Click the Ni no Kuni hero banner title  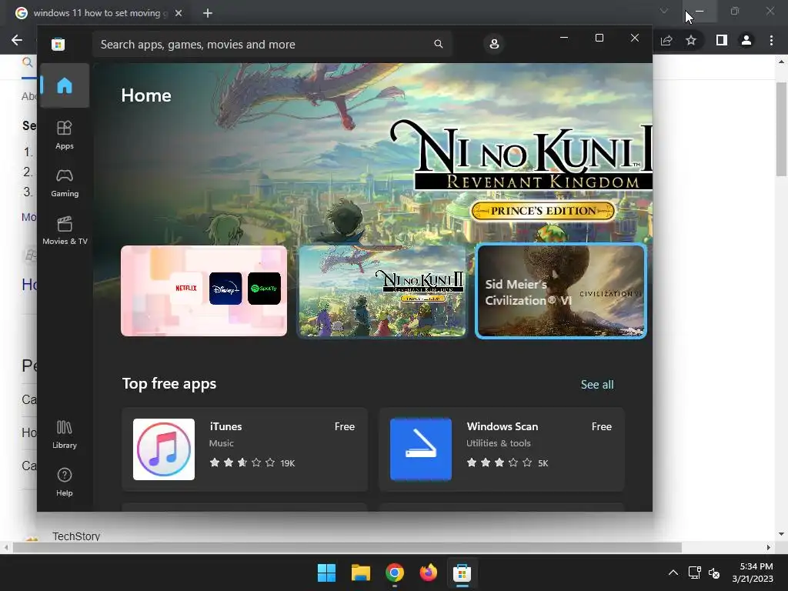(521, 155)
